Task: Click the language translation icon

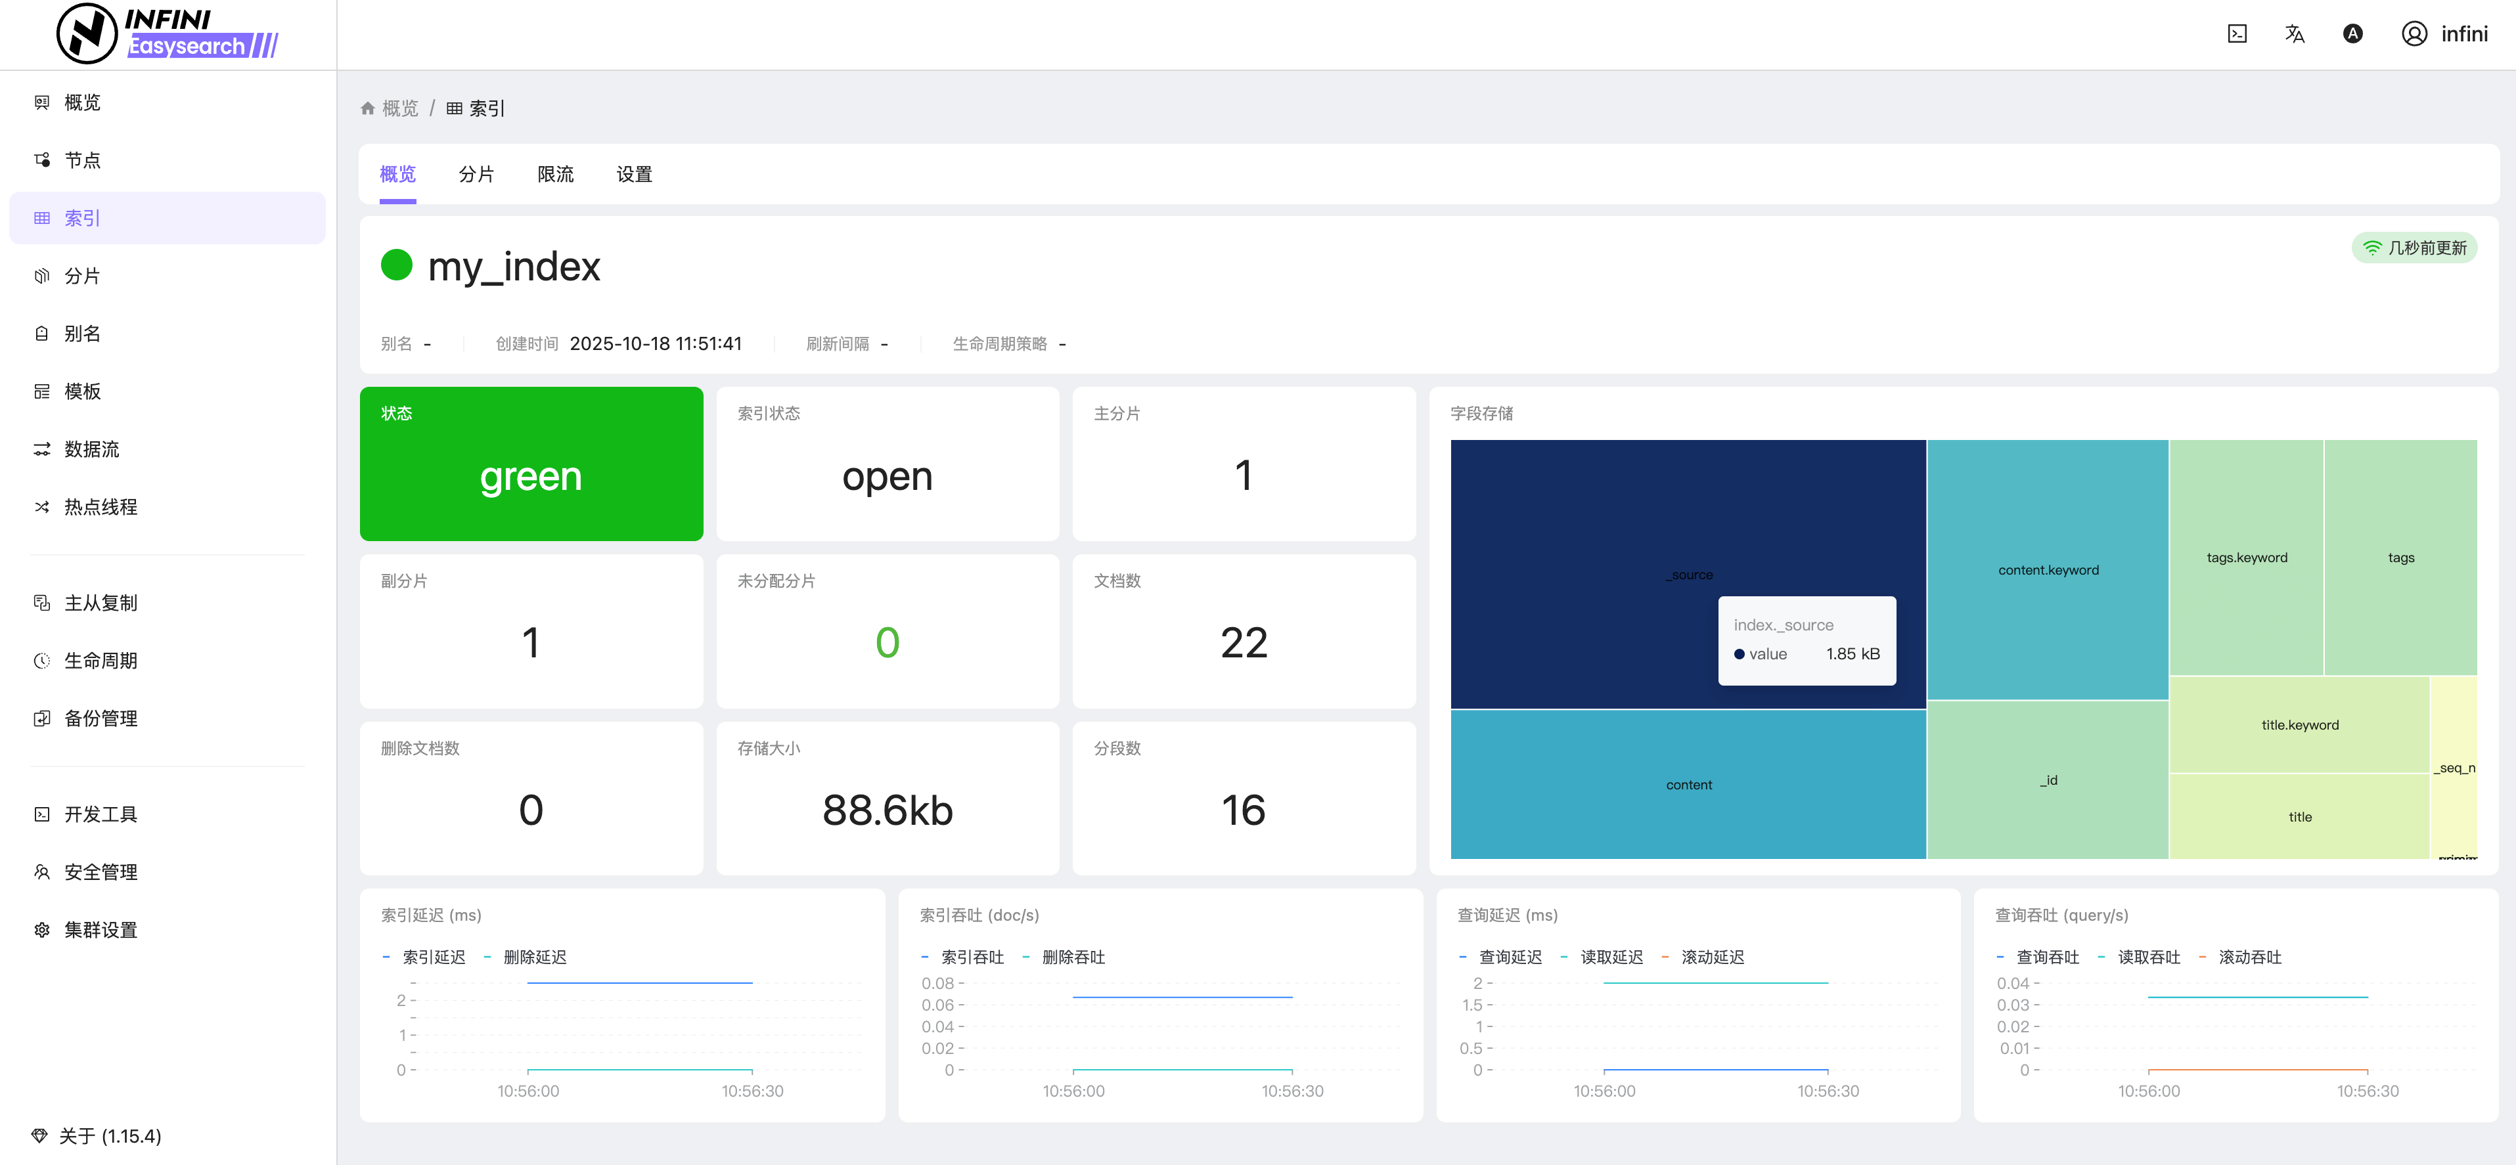Action: click(x=2294, y=34)
